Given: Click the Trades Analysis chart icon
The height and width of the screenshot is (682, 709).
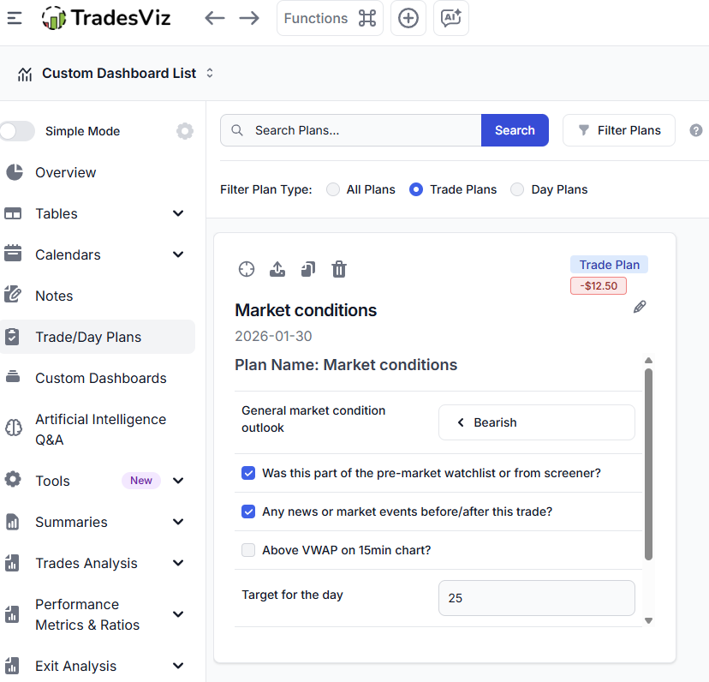Looking at the screenshot, I should (x=12, y=563).
